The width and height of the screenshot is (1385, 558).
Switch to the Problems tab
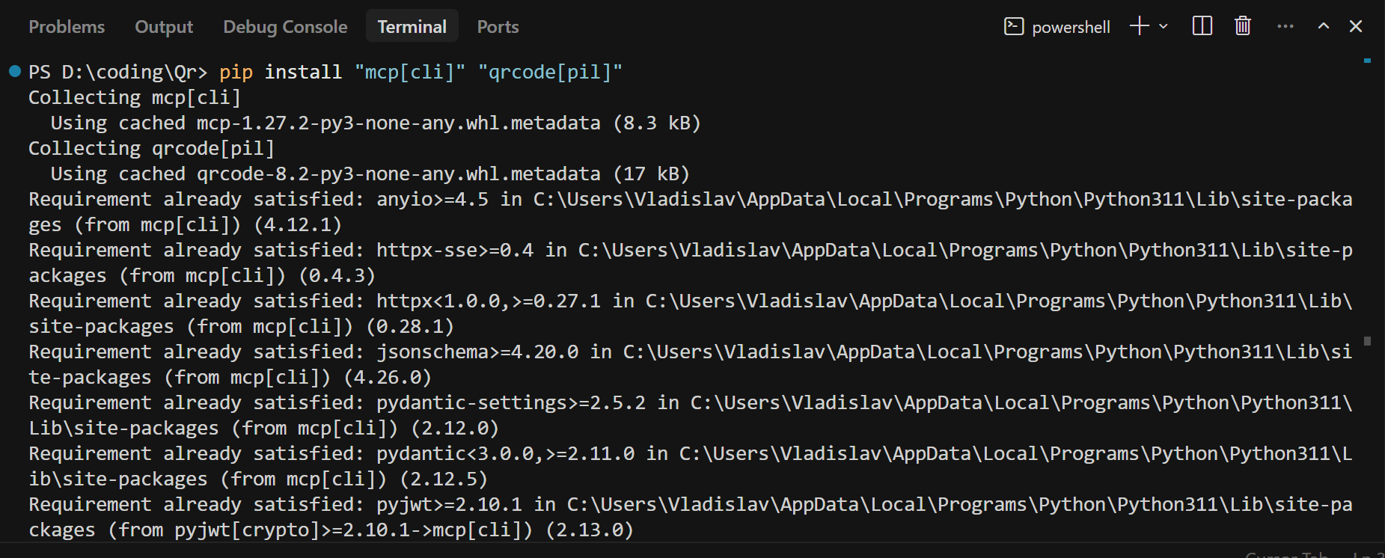point(67,27)
